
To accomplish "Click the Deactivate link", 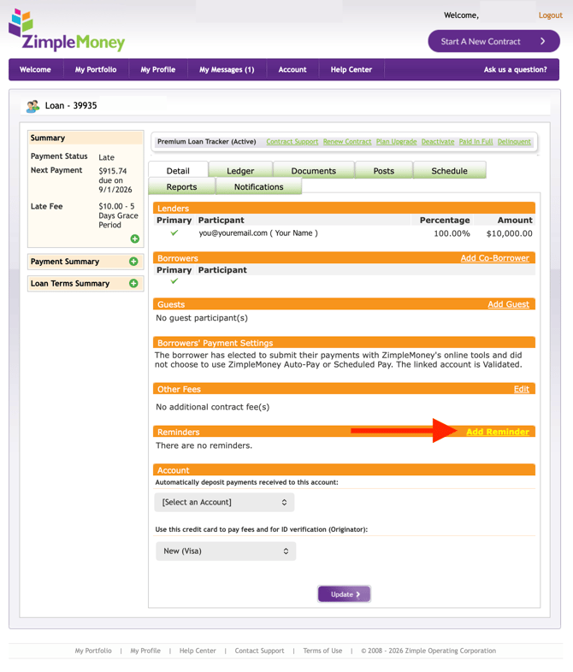I will tap(438, 141).
